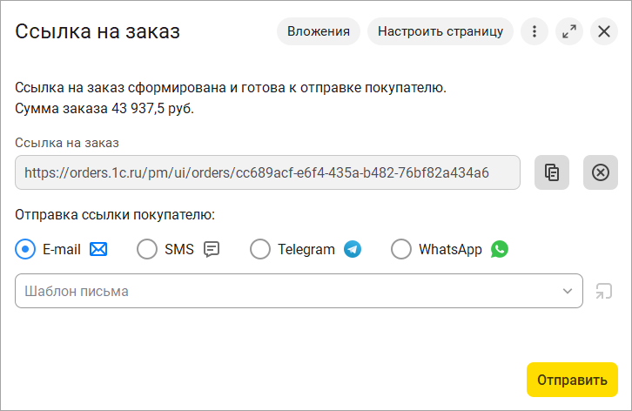Click the open template icon beside dropdown
The width and height of the screenshot is (632, 411).
click(603, 291)
